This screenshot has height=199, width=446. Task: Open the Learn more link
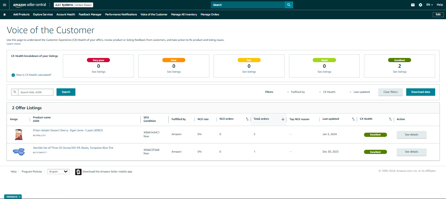tap(14, 44)
